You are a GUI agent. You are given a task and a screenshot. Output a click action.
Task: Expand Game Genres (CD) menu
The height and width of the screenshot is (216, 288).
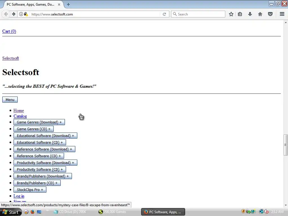[x=33, y=129]
